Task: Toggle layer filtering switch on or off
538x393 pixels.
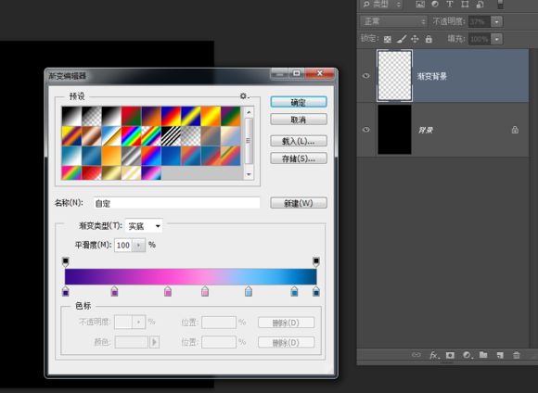Action: click(500, 5)
